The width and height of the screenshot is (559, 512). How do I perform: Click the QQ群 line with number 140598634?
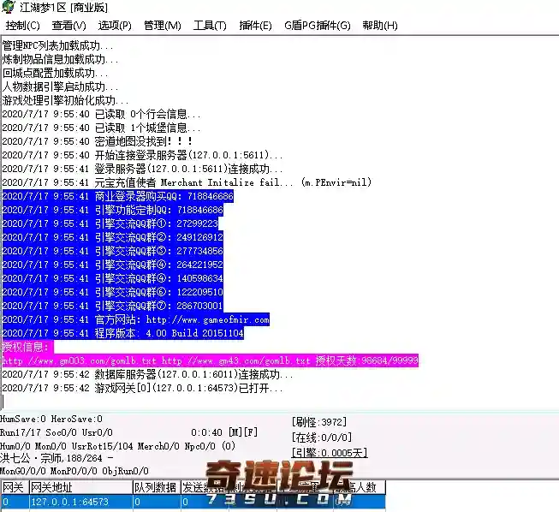113,278
